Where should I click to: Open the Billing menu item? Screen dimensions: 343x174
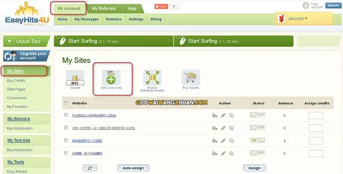pyautogui.click(x=156, y=19)
